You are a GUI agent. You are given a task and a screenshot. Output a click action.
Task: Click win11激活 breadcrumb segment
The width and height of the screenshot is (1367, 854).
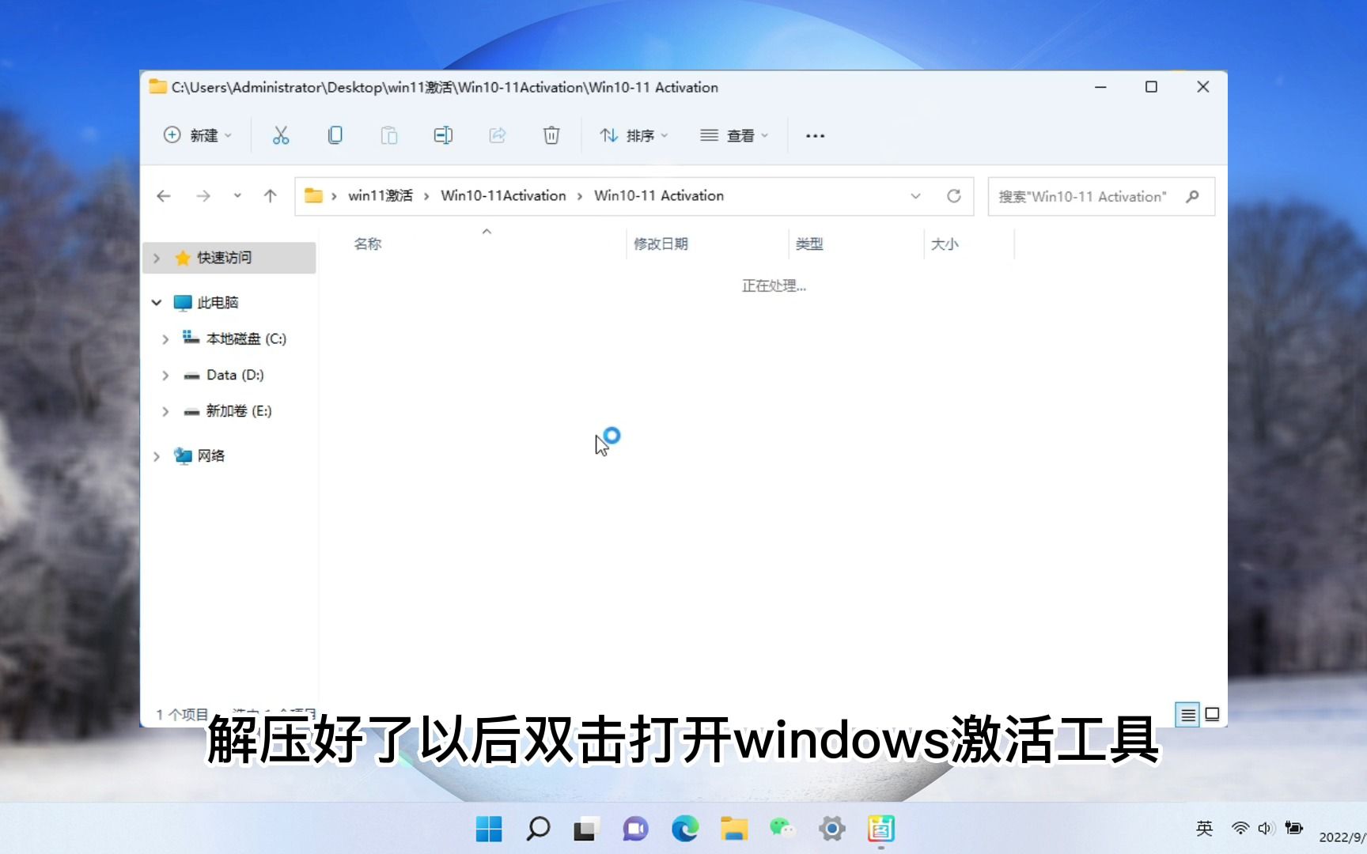[381, 196]
